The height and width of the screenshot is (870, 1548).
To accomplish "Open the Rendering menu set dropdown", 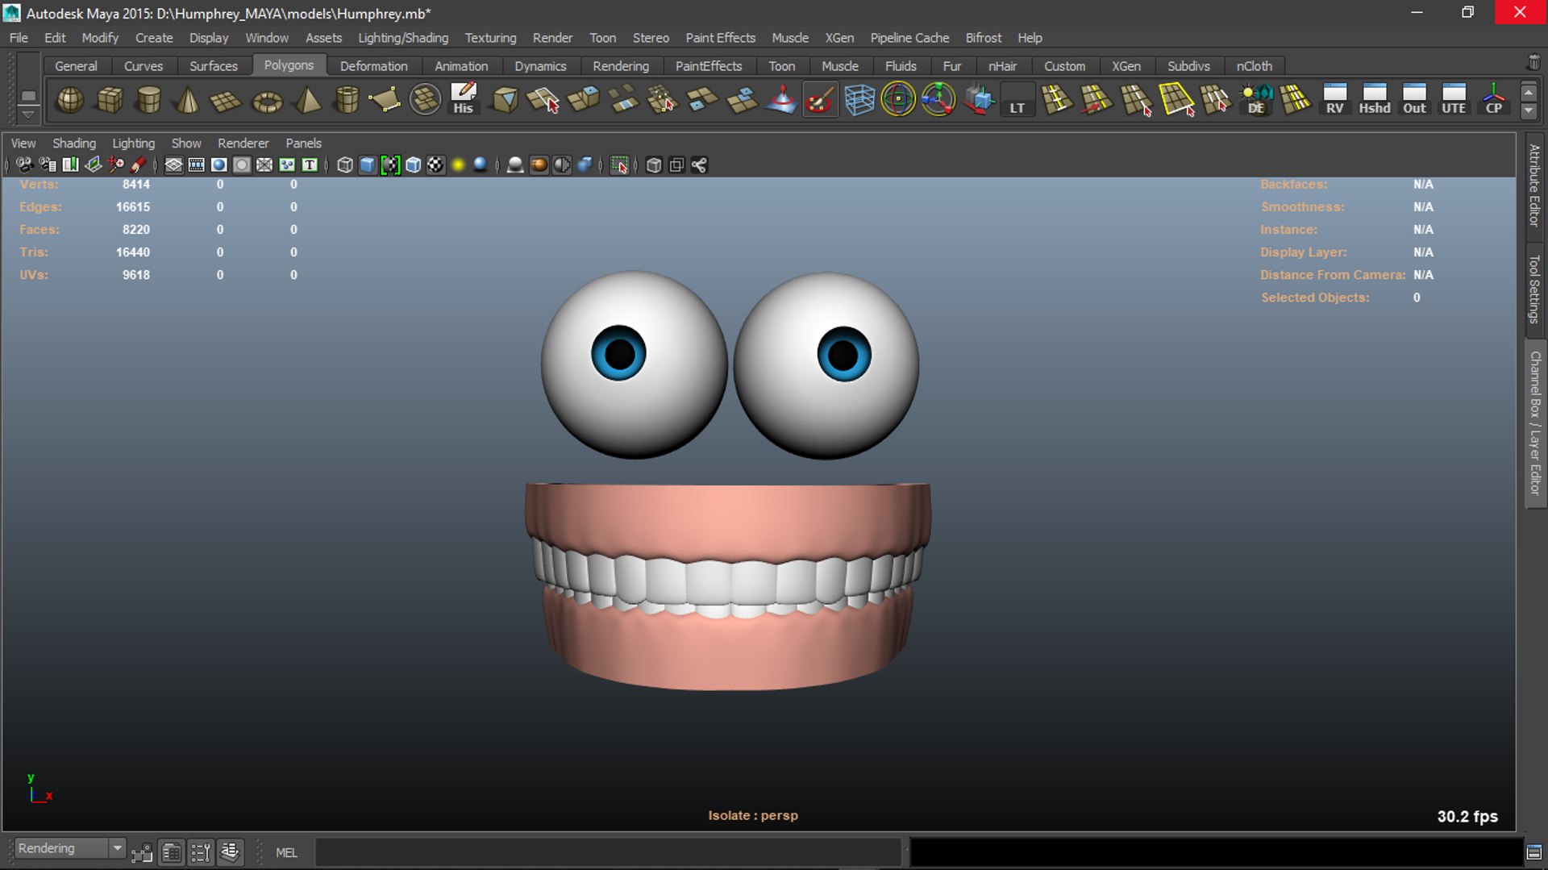I will 70,848.
